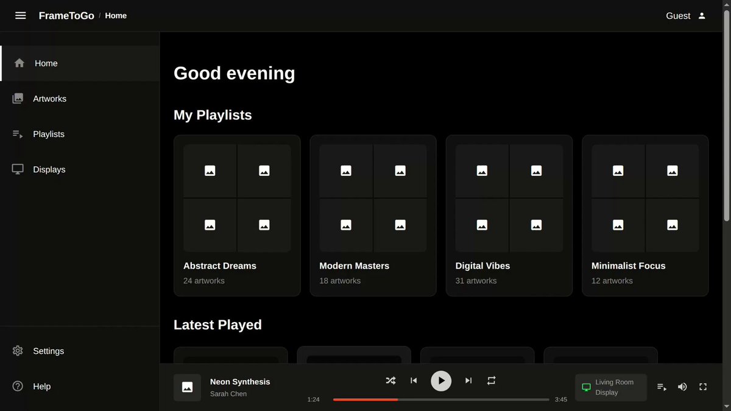Select Playlists in the sidebar
This screenshot has width=731, height=411.
(80, 134)
